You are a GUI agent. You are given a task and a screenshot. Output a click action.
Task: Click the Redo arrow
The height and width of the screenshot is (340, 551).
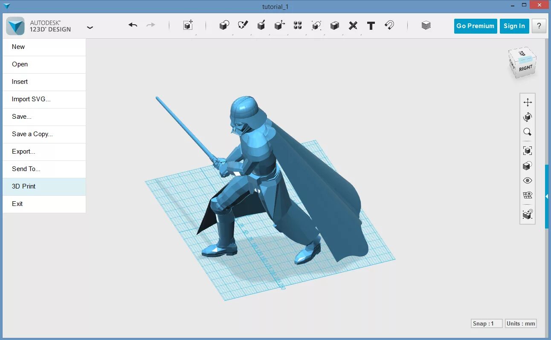tap(151, 25)
